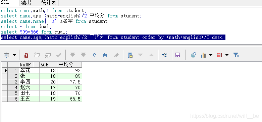Click the post changes checkmark icon
This screenshot has width=262, height=122.
(x=59, y=55)
